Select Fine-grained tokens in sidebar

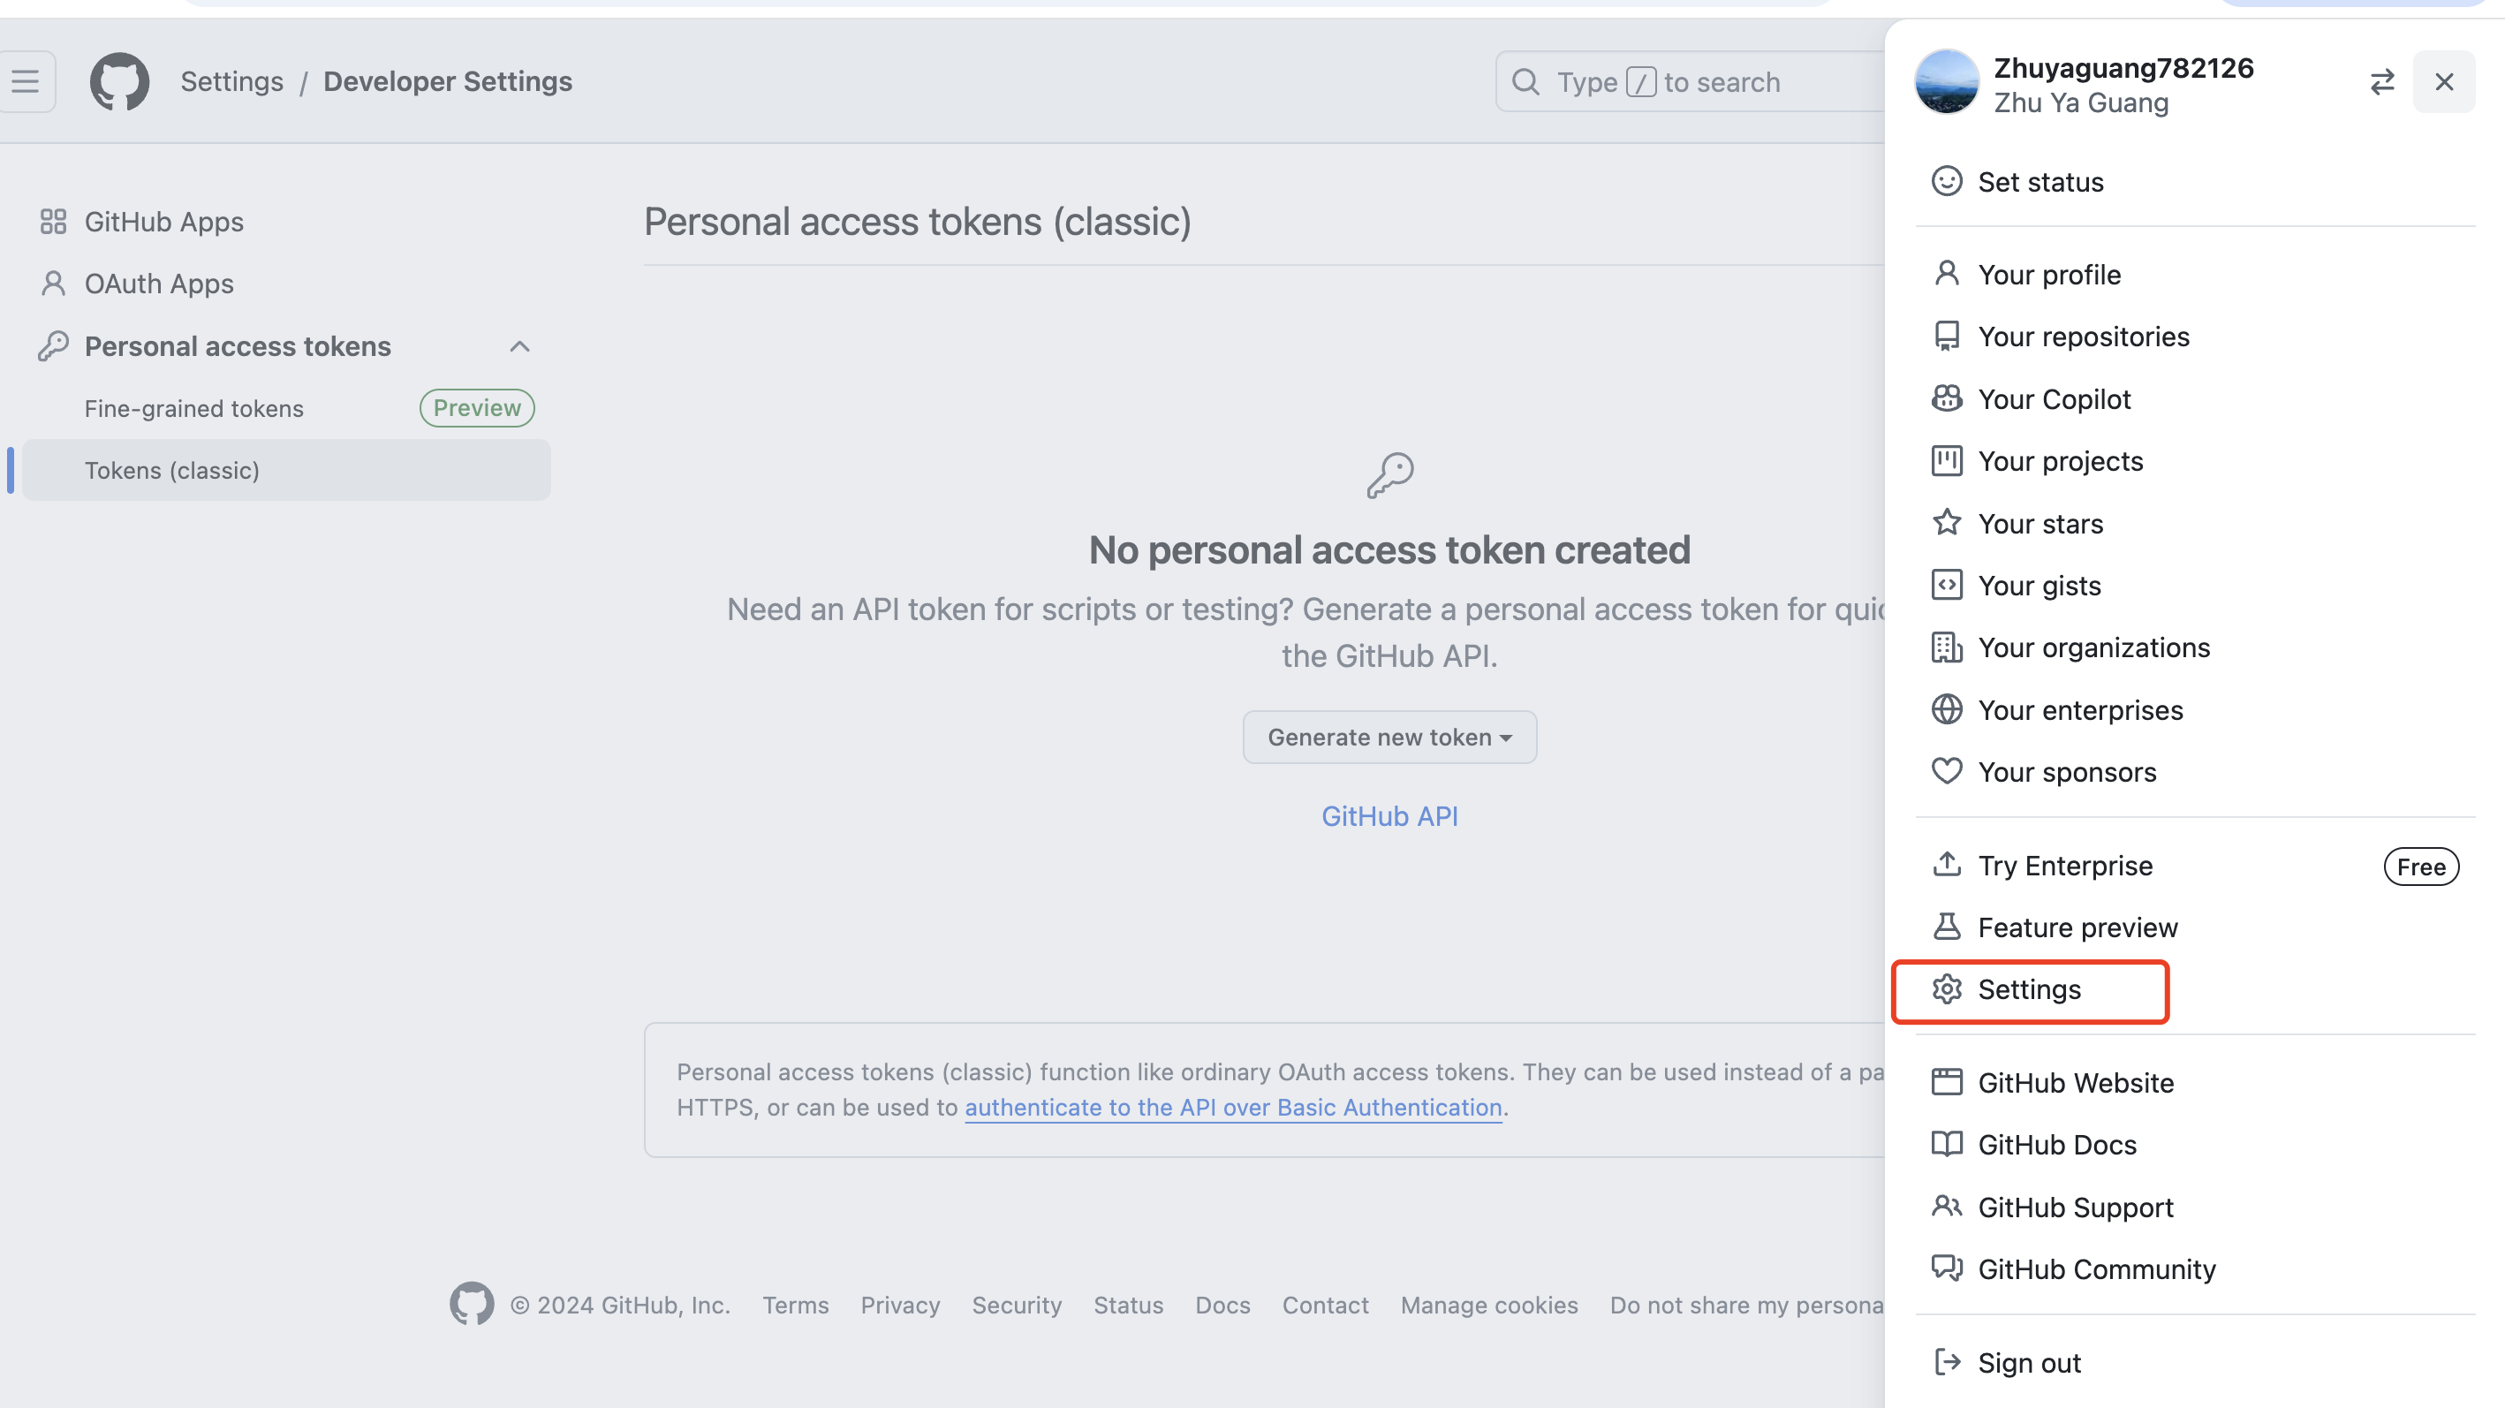194,408
